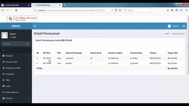The height and width of the screenshot is (106, 189).
Task: Click the browser Forward arrow
Action: tap(7, 10)
